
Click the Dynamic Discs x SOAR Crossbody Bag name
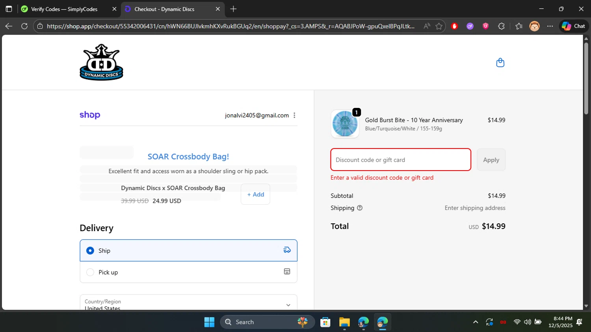(173, 188)
